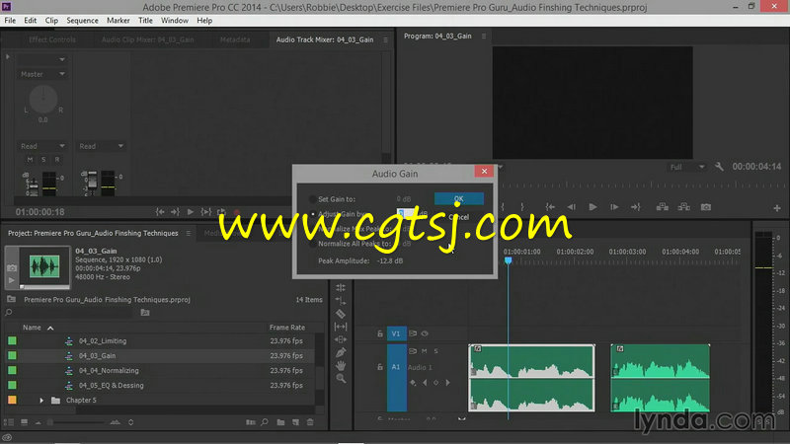
Task: Click the Export Frame camera icon
Action: tap(706, 207)
